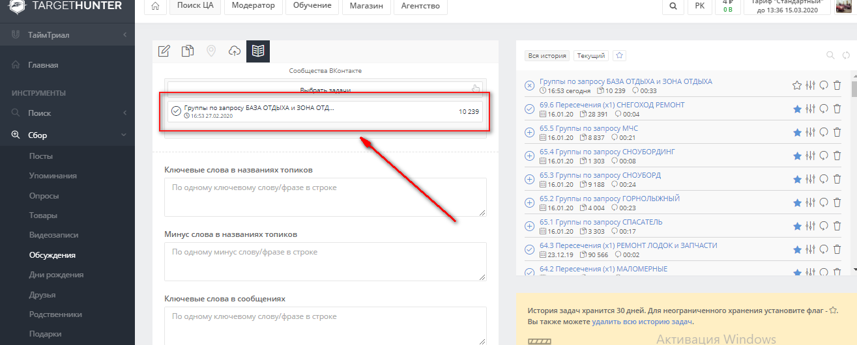
Task: Click the удалить всю историю задач link
Action: coord(642,322)
